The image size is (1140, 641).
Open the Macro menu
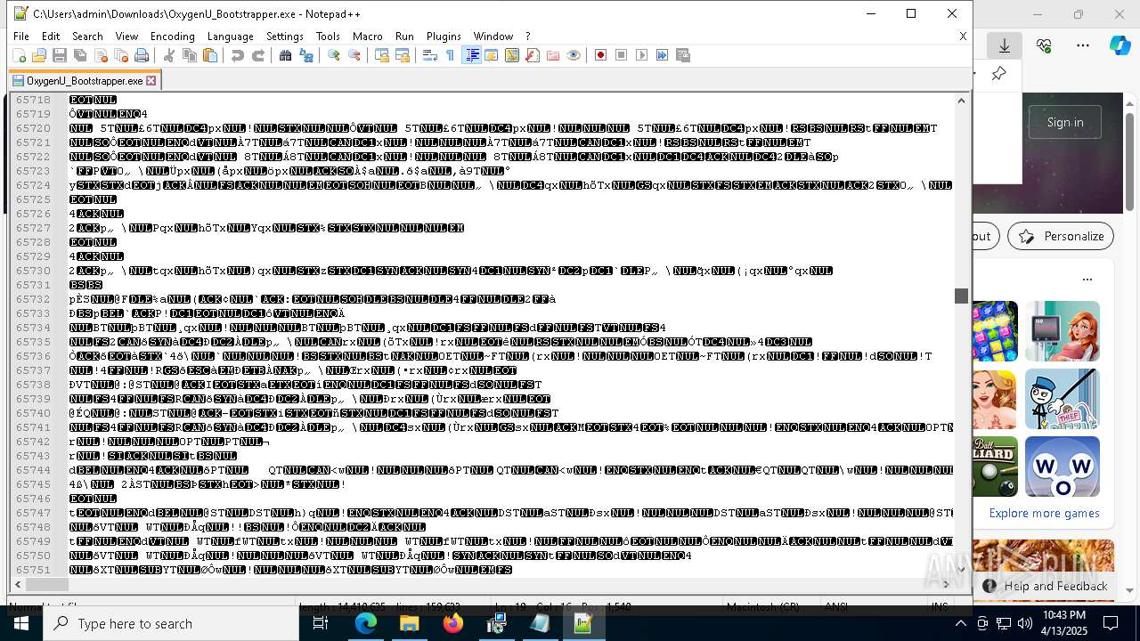click(367, 37)
